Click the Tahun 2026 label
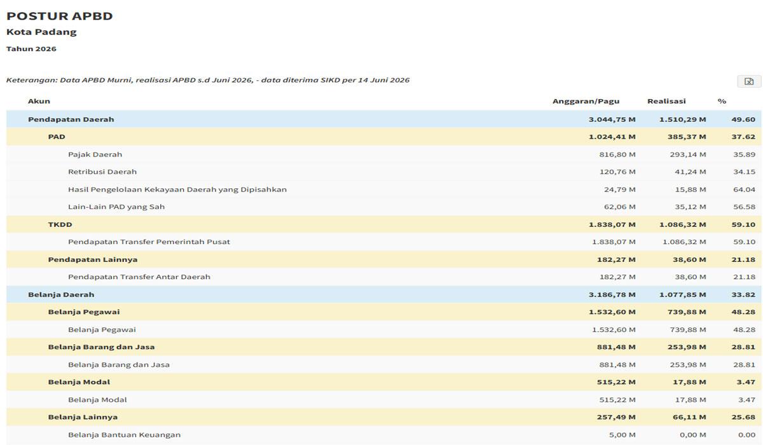Image resolution: width=763 pixels, height=445 pixels. pos(31,49)
